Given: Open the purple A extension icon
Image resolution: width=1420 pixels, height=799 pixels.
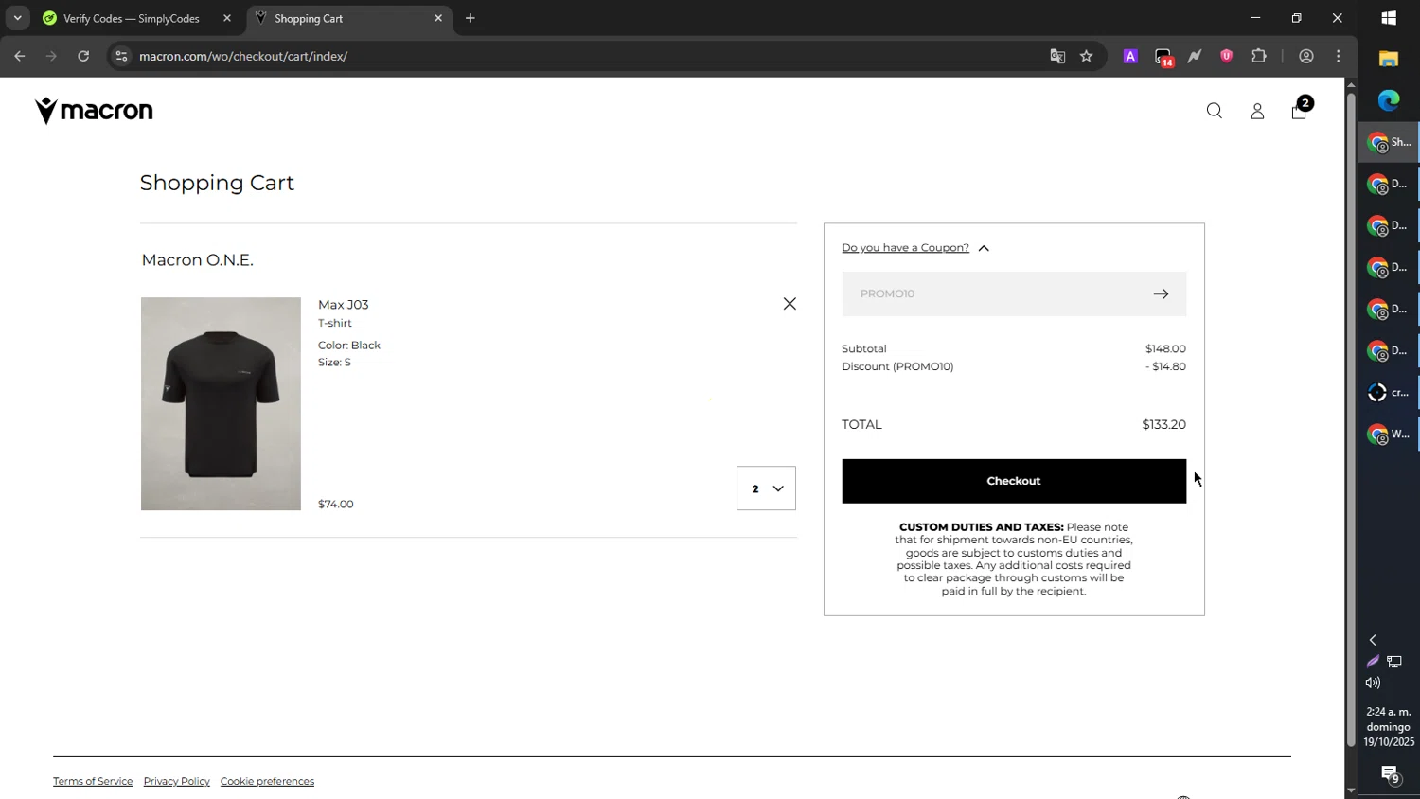Looking at the screenshot, I should pyautogui.click(x=1130, y=57).
